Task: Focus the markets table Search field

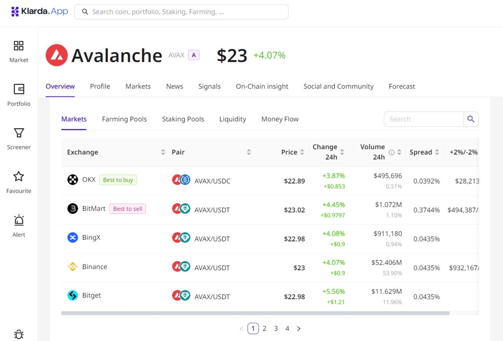Action: 423,119
